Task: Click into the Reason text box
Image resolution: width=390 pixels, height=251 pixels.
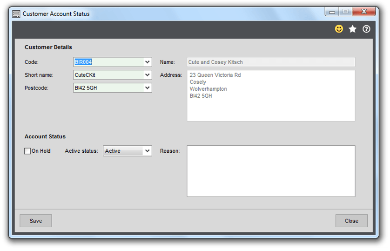Action: (271, 171)
